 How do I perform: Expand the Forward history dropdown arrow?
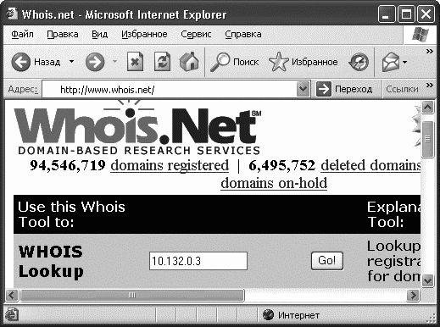114,61
